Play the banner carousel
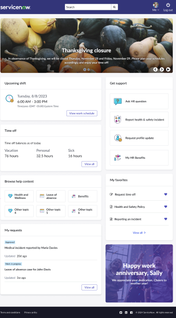 (x=168, y=70)
